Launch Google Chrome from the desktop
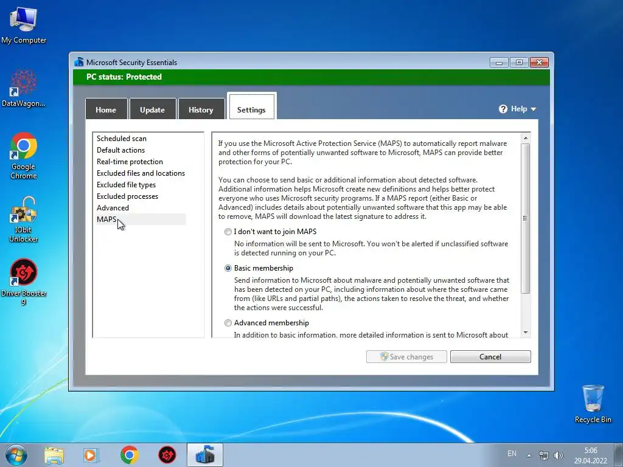The height and width of the screenshot is (467, 623). pyautogui.click(x=24, y=155)
